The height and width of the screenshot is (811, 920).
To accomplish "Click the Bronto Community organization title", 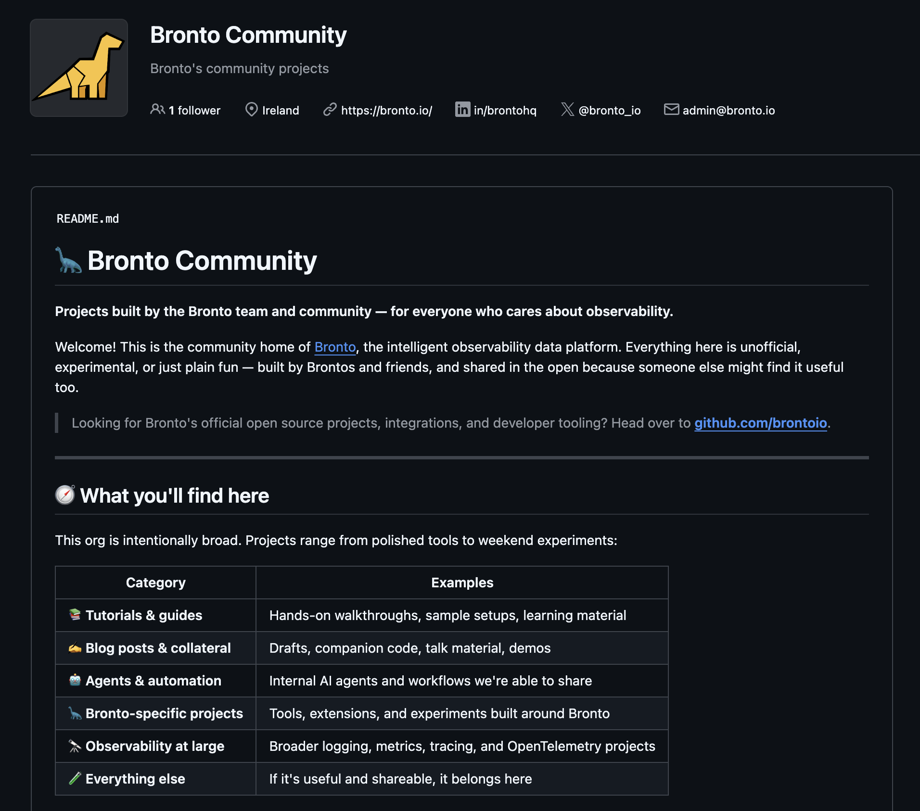I will [x=248, y=35].
